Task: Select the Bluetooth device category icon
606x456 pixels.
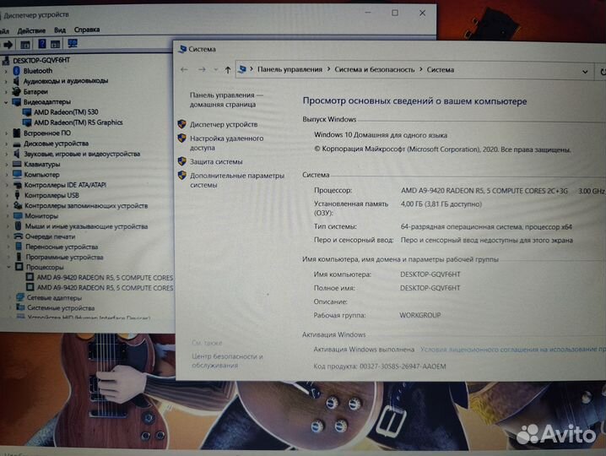Action: click(x=16, y=71)
